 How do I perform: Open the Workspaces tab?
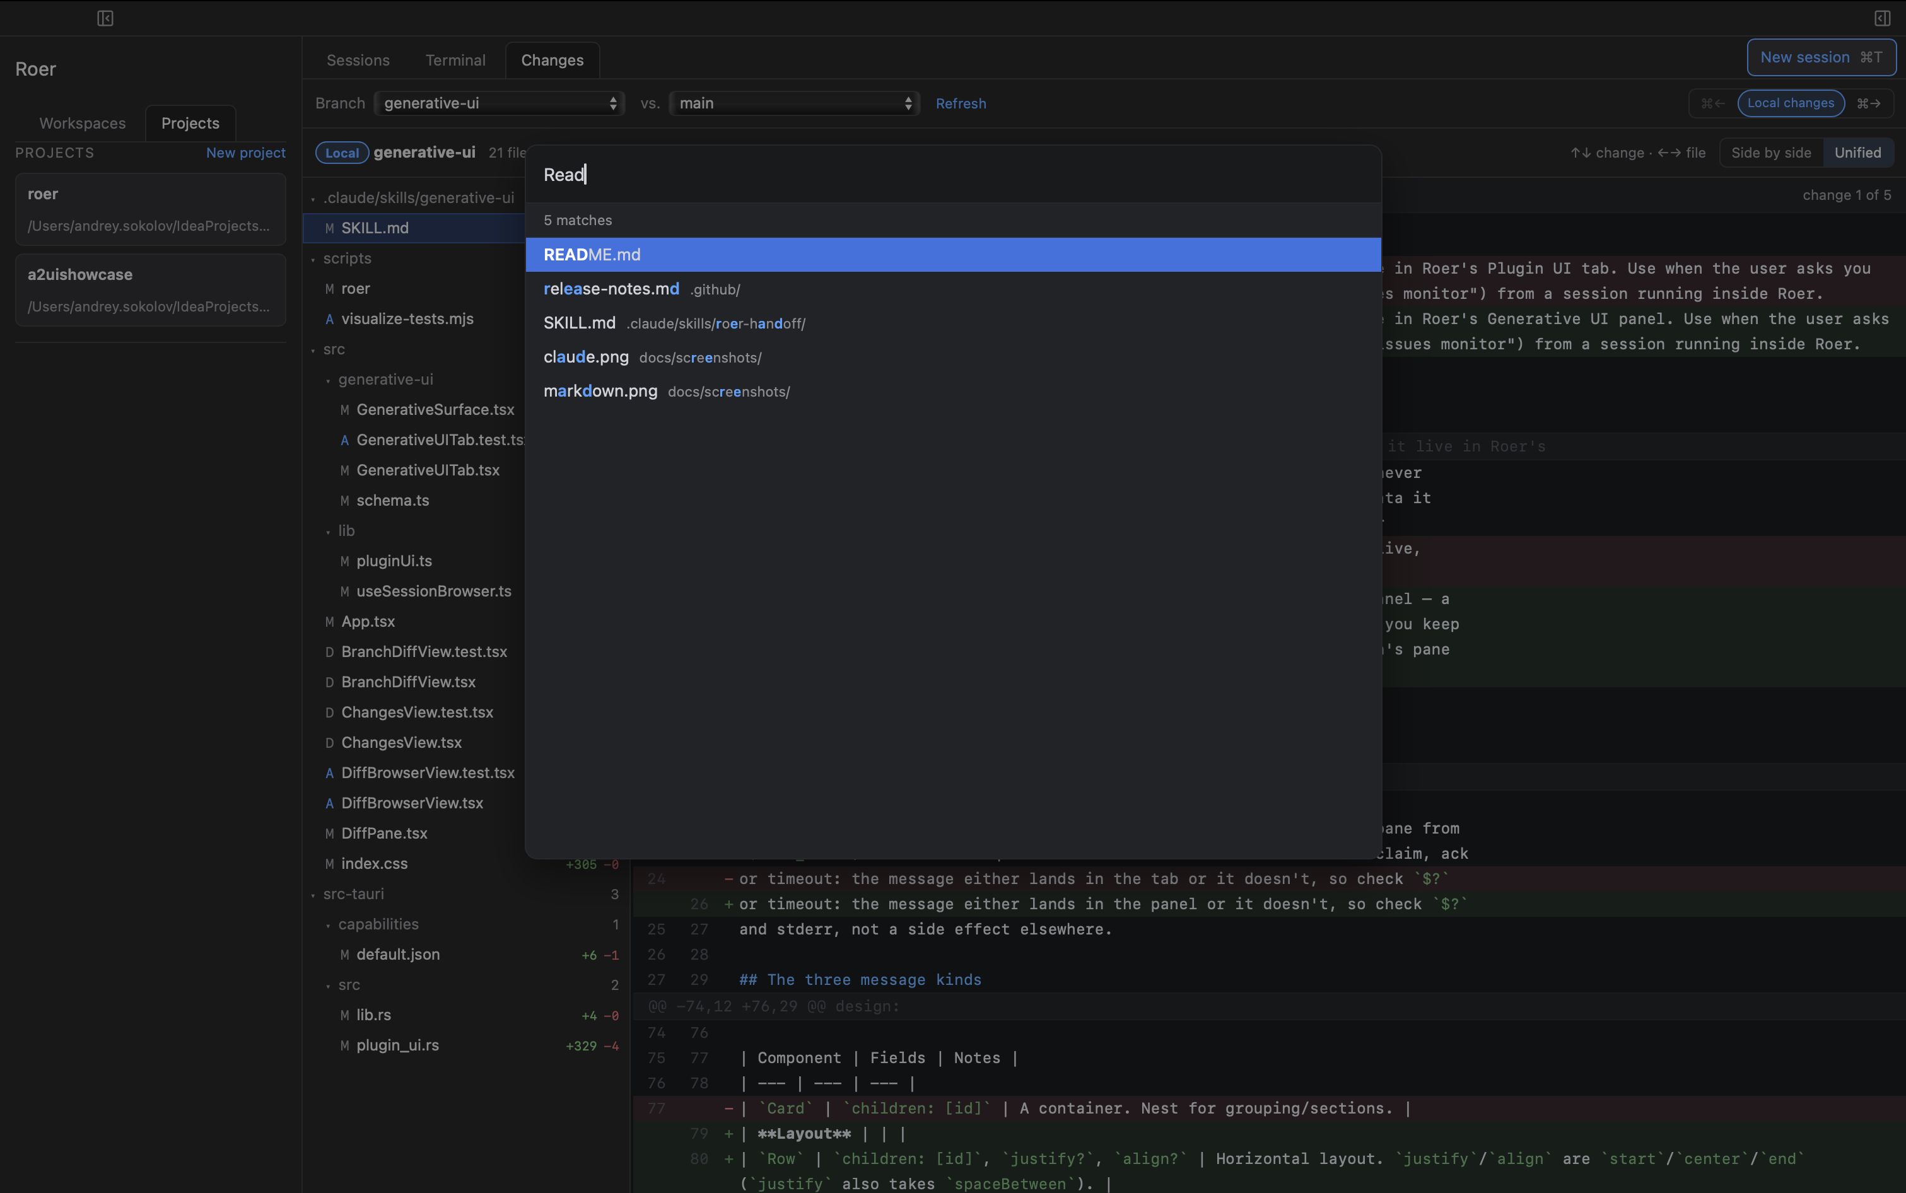click(82, 123)
